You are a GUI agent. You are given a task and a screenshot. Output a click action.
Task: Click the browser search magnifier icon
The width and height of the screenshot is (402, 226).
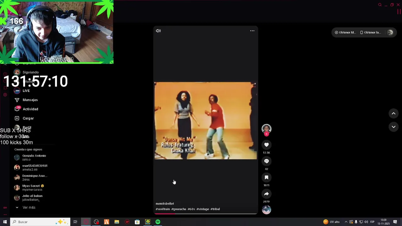(x=380, y=5)
